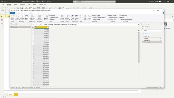Open the Use First Row as Headers dropdown

point(99,17)
